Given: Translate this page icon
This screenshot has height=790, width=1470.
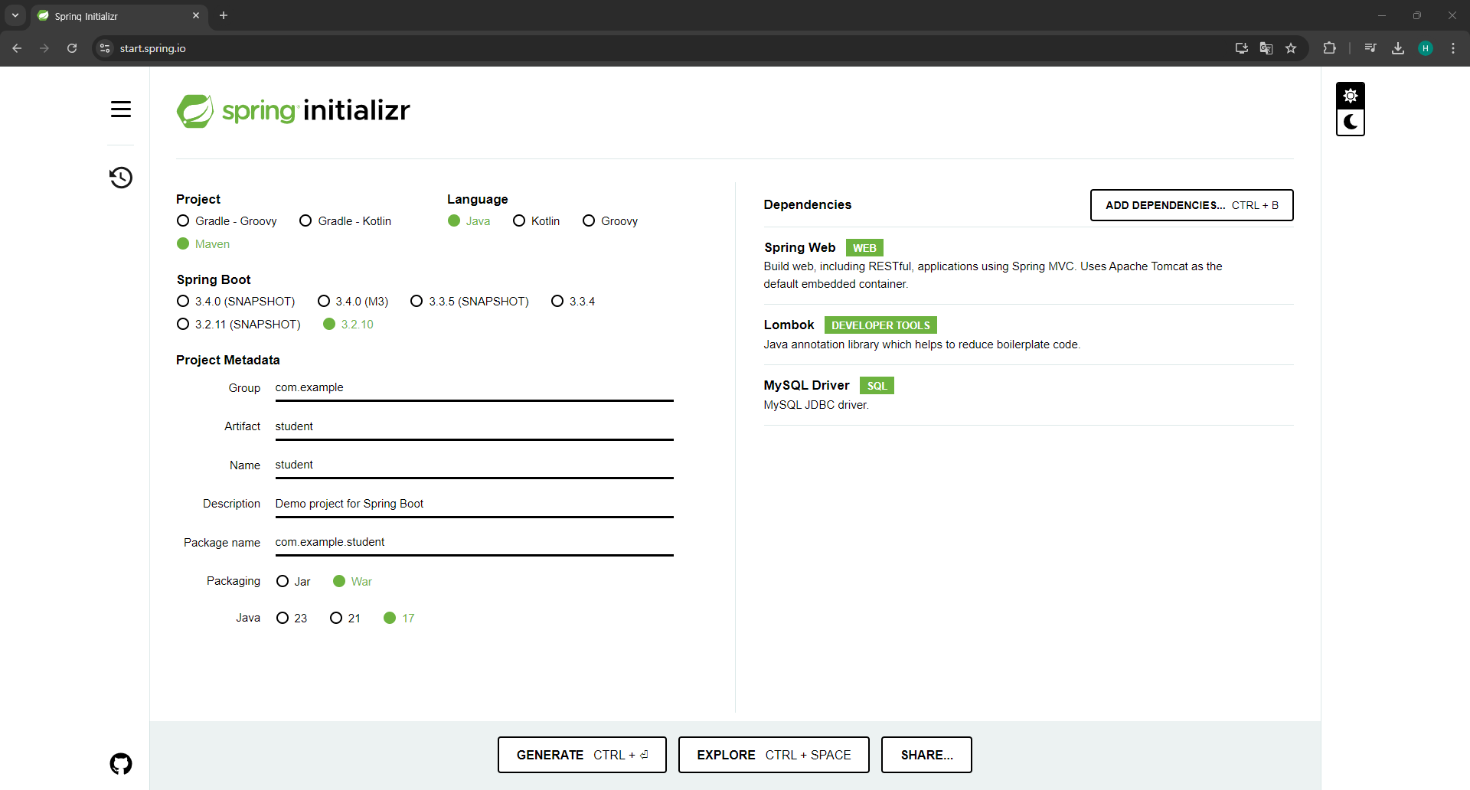Looking at the screenshot, I should [x=1266, y=48].
